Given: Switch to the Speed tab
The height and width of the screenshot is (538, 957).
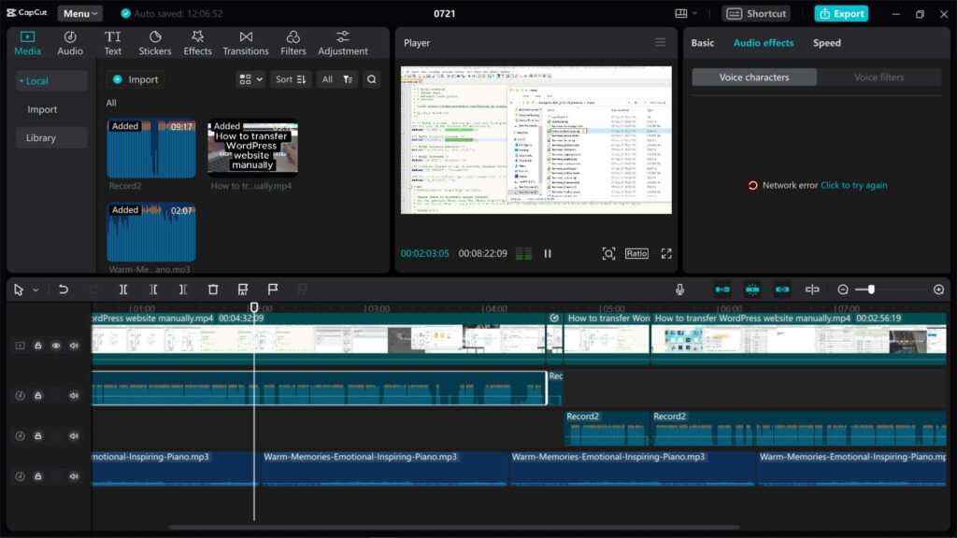Looking at the screenshot, I should (828, 43).
